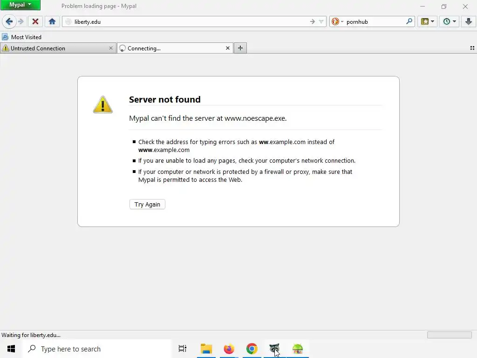
Task: Open the history clock dropdown button
Action: coord(450,21)
